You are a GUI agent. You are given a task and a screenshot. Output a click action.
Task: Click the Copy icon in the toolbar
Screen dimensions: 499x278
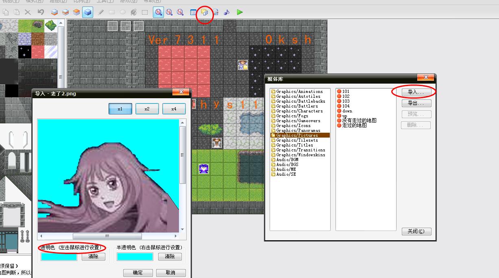coord(6,12)
